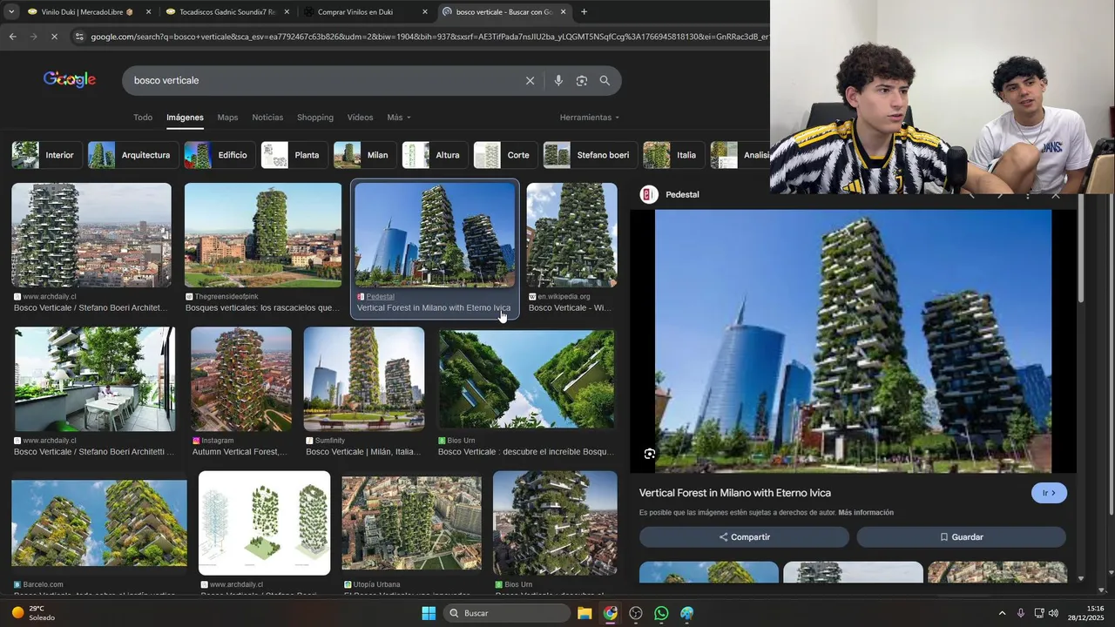Open the 'Más información' copyright link
The width and height of the screenshot is (1115, 627).
coord(866,513)
